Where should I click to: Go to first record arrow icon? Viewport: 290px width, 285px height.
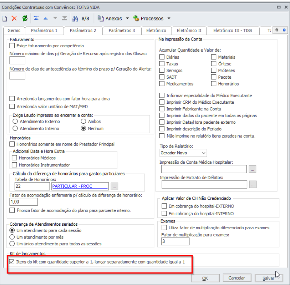36,18
